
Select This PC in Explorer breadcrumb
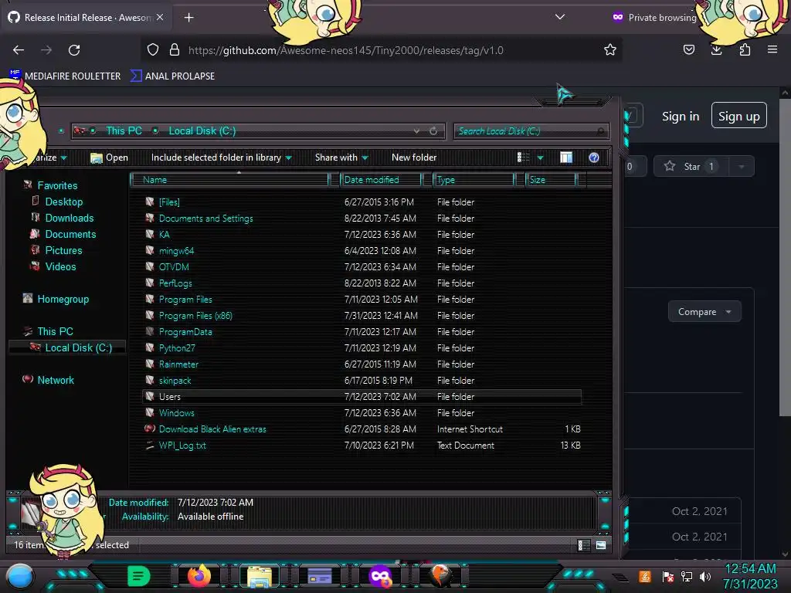[x=124, y=130]
